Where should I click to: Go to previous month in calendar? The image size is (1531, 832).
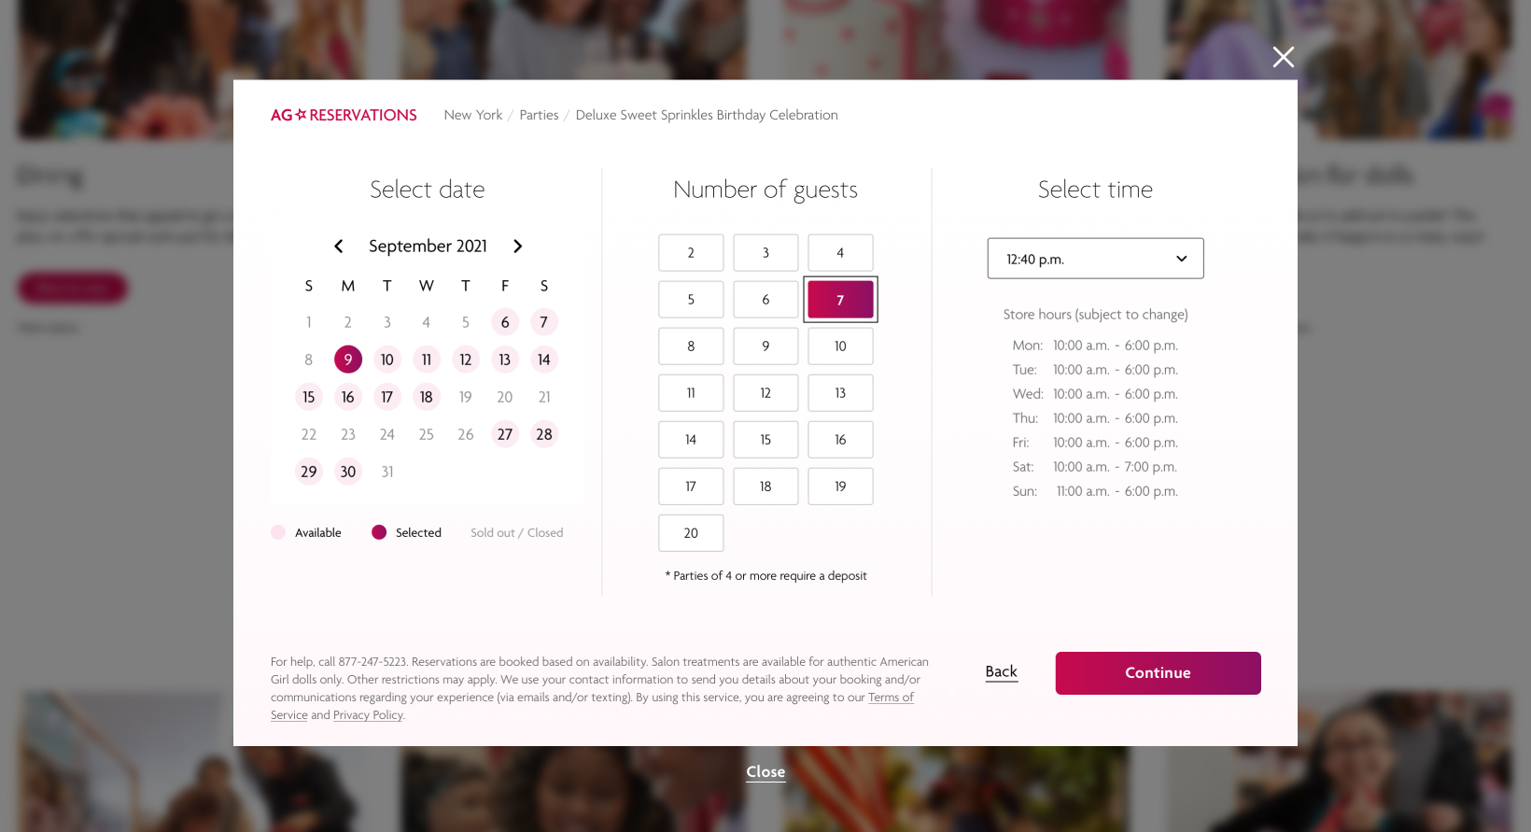(339, 247)
